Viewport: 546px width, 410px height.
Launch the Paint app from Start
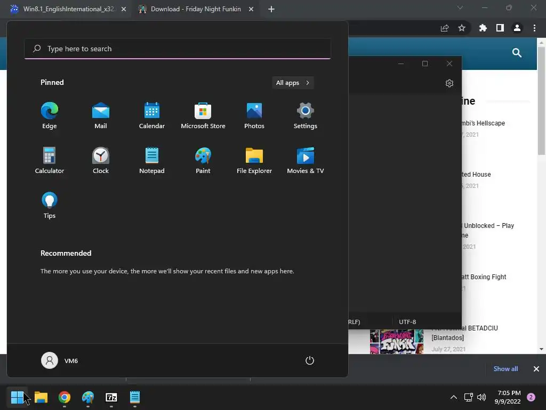coord(203,161)
